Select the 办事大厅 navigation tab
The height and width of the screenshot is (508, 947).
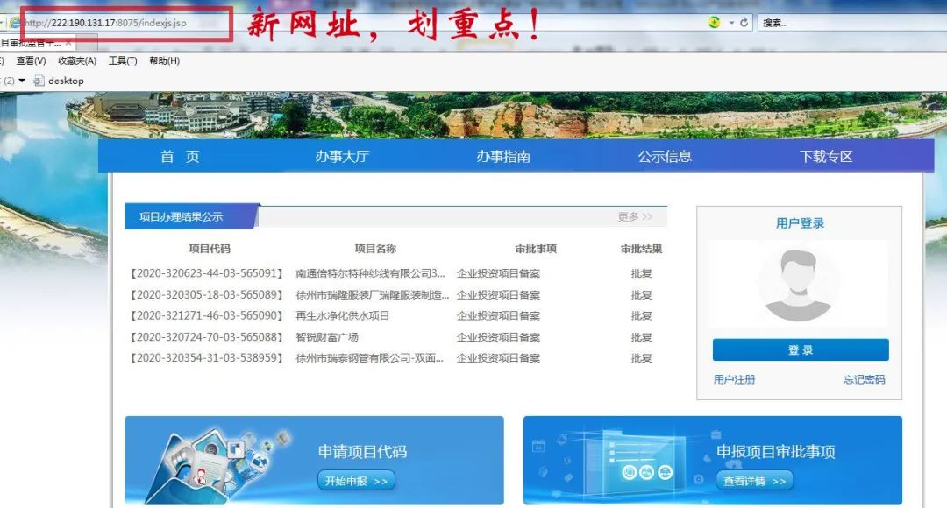342,157
